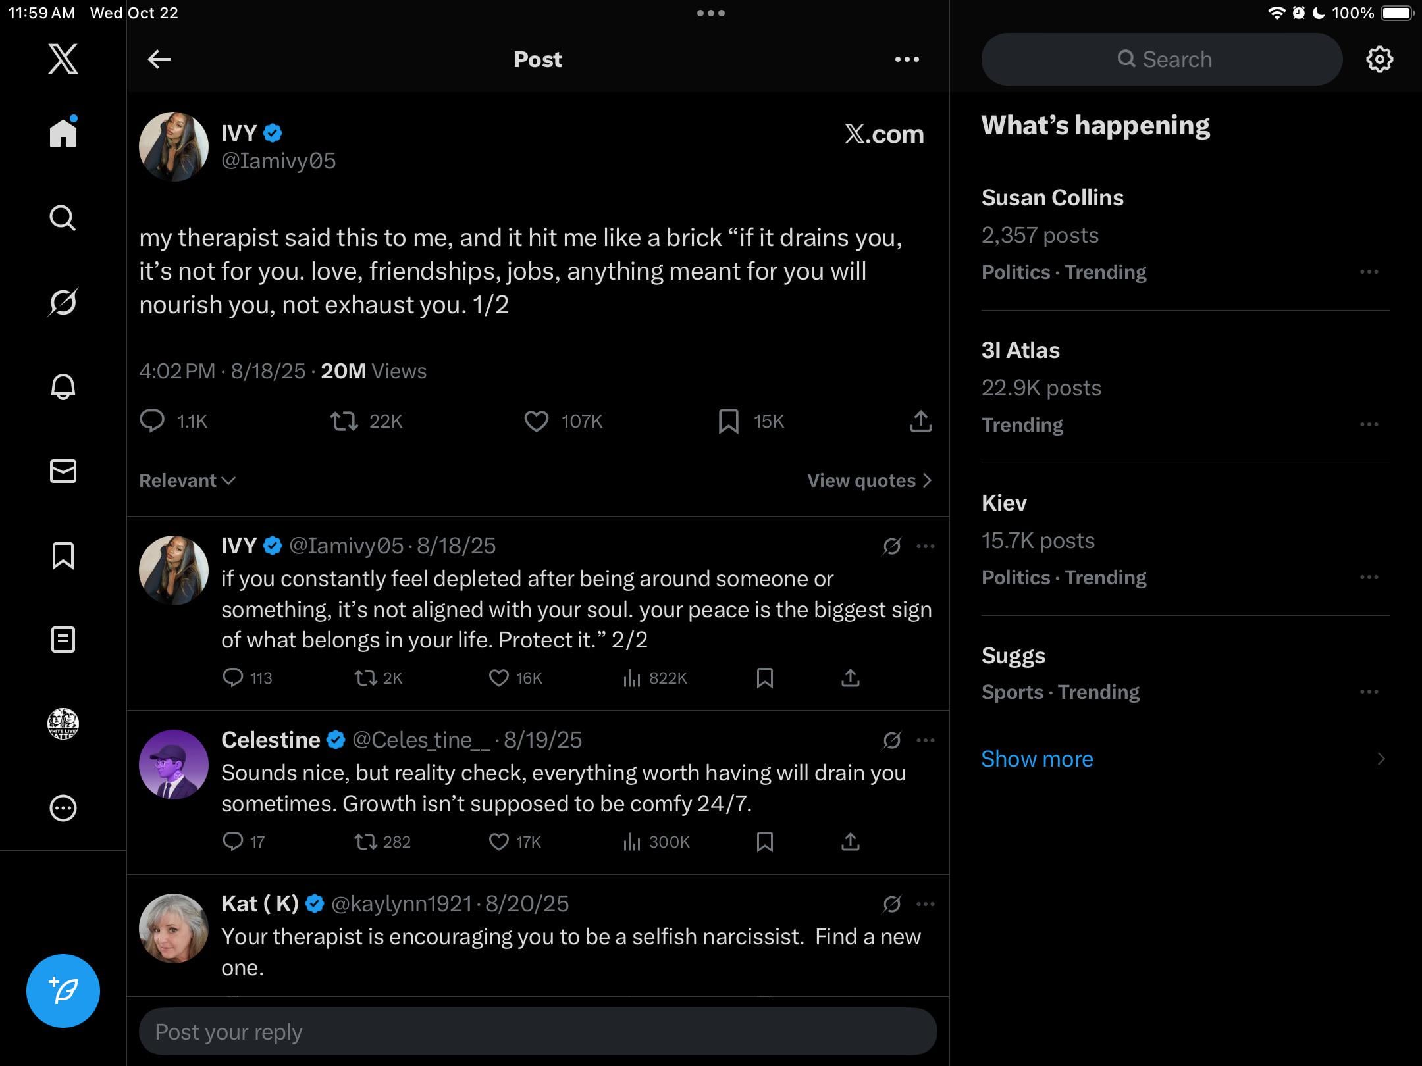Go to Home in the sidebar

pos(63,133)
